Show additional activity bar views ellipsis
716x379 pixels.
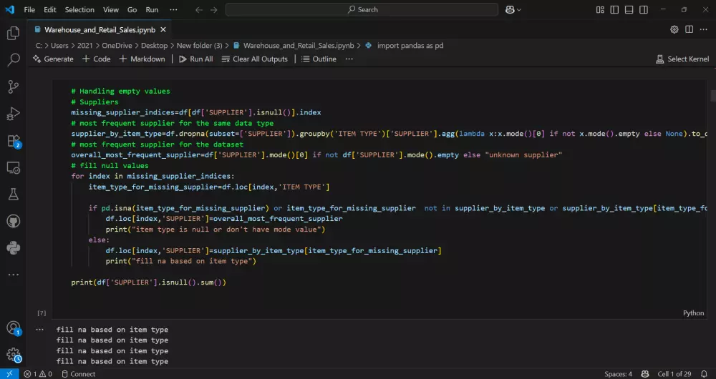[13, 275]
